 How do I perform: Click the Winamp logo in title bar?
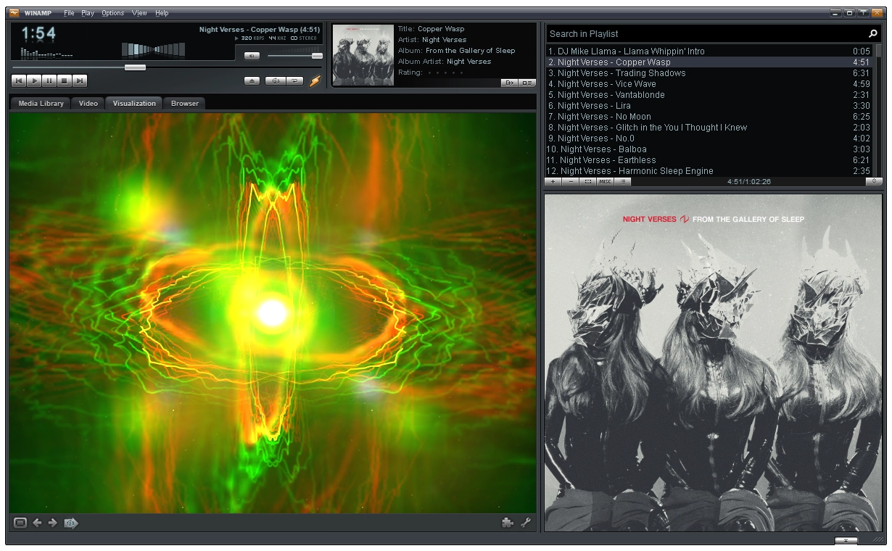point(14,12)
